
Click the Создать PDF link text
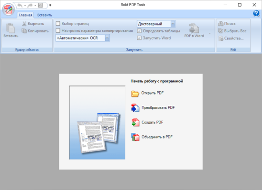click(x=152, y=122)
